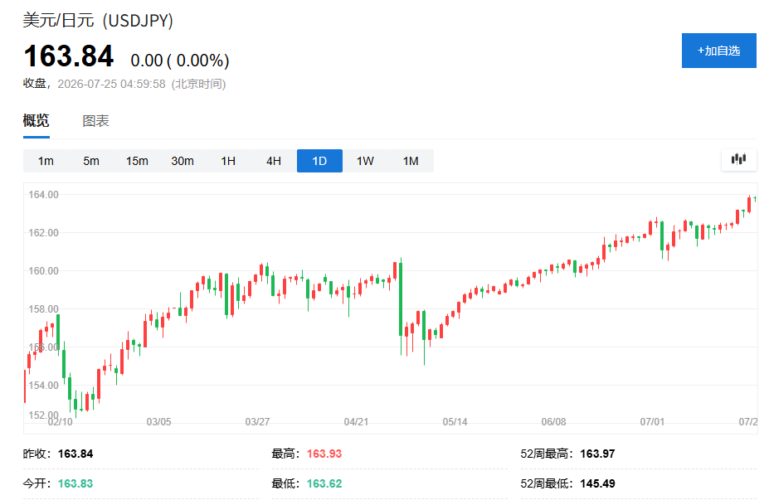Viewport: 769px width, 500px height.
Task: Click the 昨收 value 163.84
Action: [75, 454]
